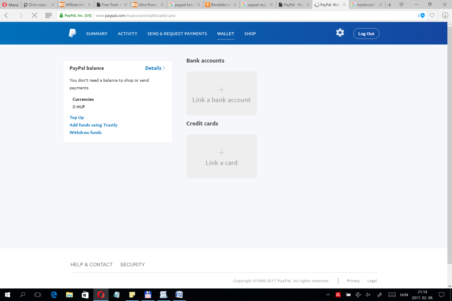This screenshot has height=301, width=452.
Task: Bookmark page with the heart icon
Action: click(x=432, y=15)
